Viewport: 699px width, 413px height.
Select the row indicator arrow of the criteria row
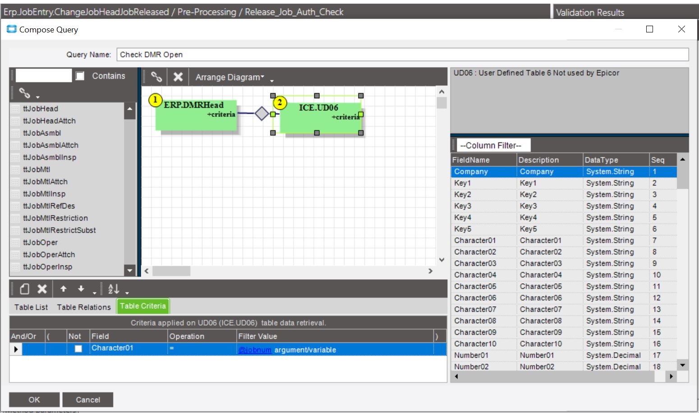coord(16,349)
